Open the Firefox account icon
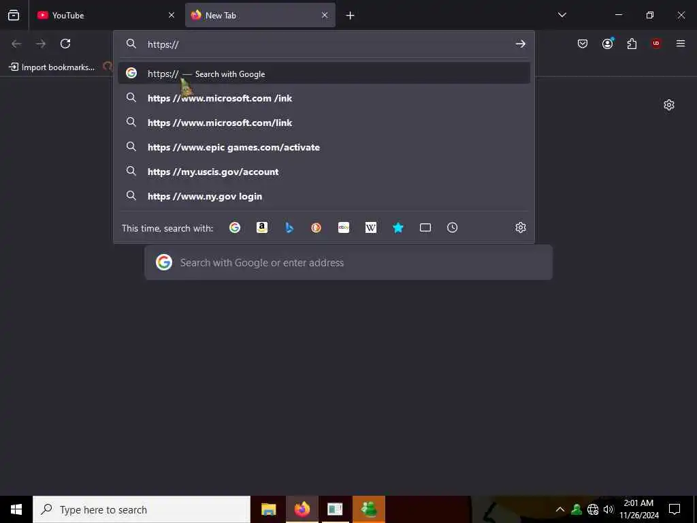The height and width of the screenshot is (523, 697). (607, 44)
